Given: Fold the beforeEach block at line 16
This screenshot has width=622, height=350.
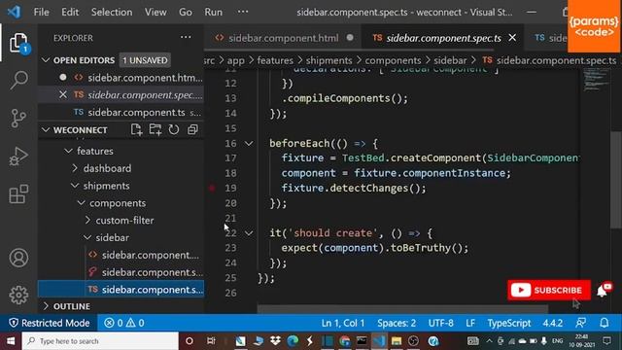Looking at the screenshot, I should [x=249, y=143].
